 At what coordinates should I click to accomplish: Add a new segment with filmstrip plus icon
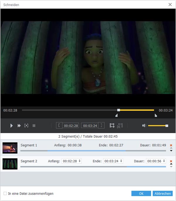[112, 125]
